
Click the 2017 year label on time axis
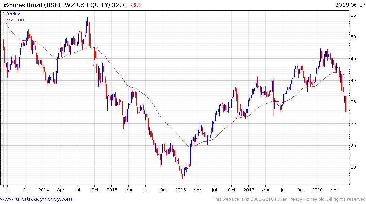coord(249,190)
